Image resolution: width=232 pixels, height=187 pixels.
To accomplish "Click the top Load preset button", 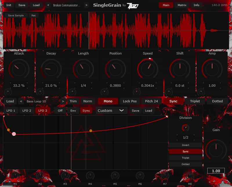I will click(x=36, y=5).
